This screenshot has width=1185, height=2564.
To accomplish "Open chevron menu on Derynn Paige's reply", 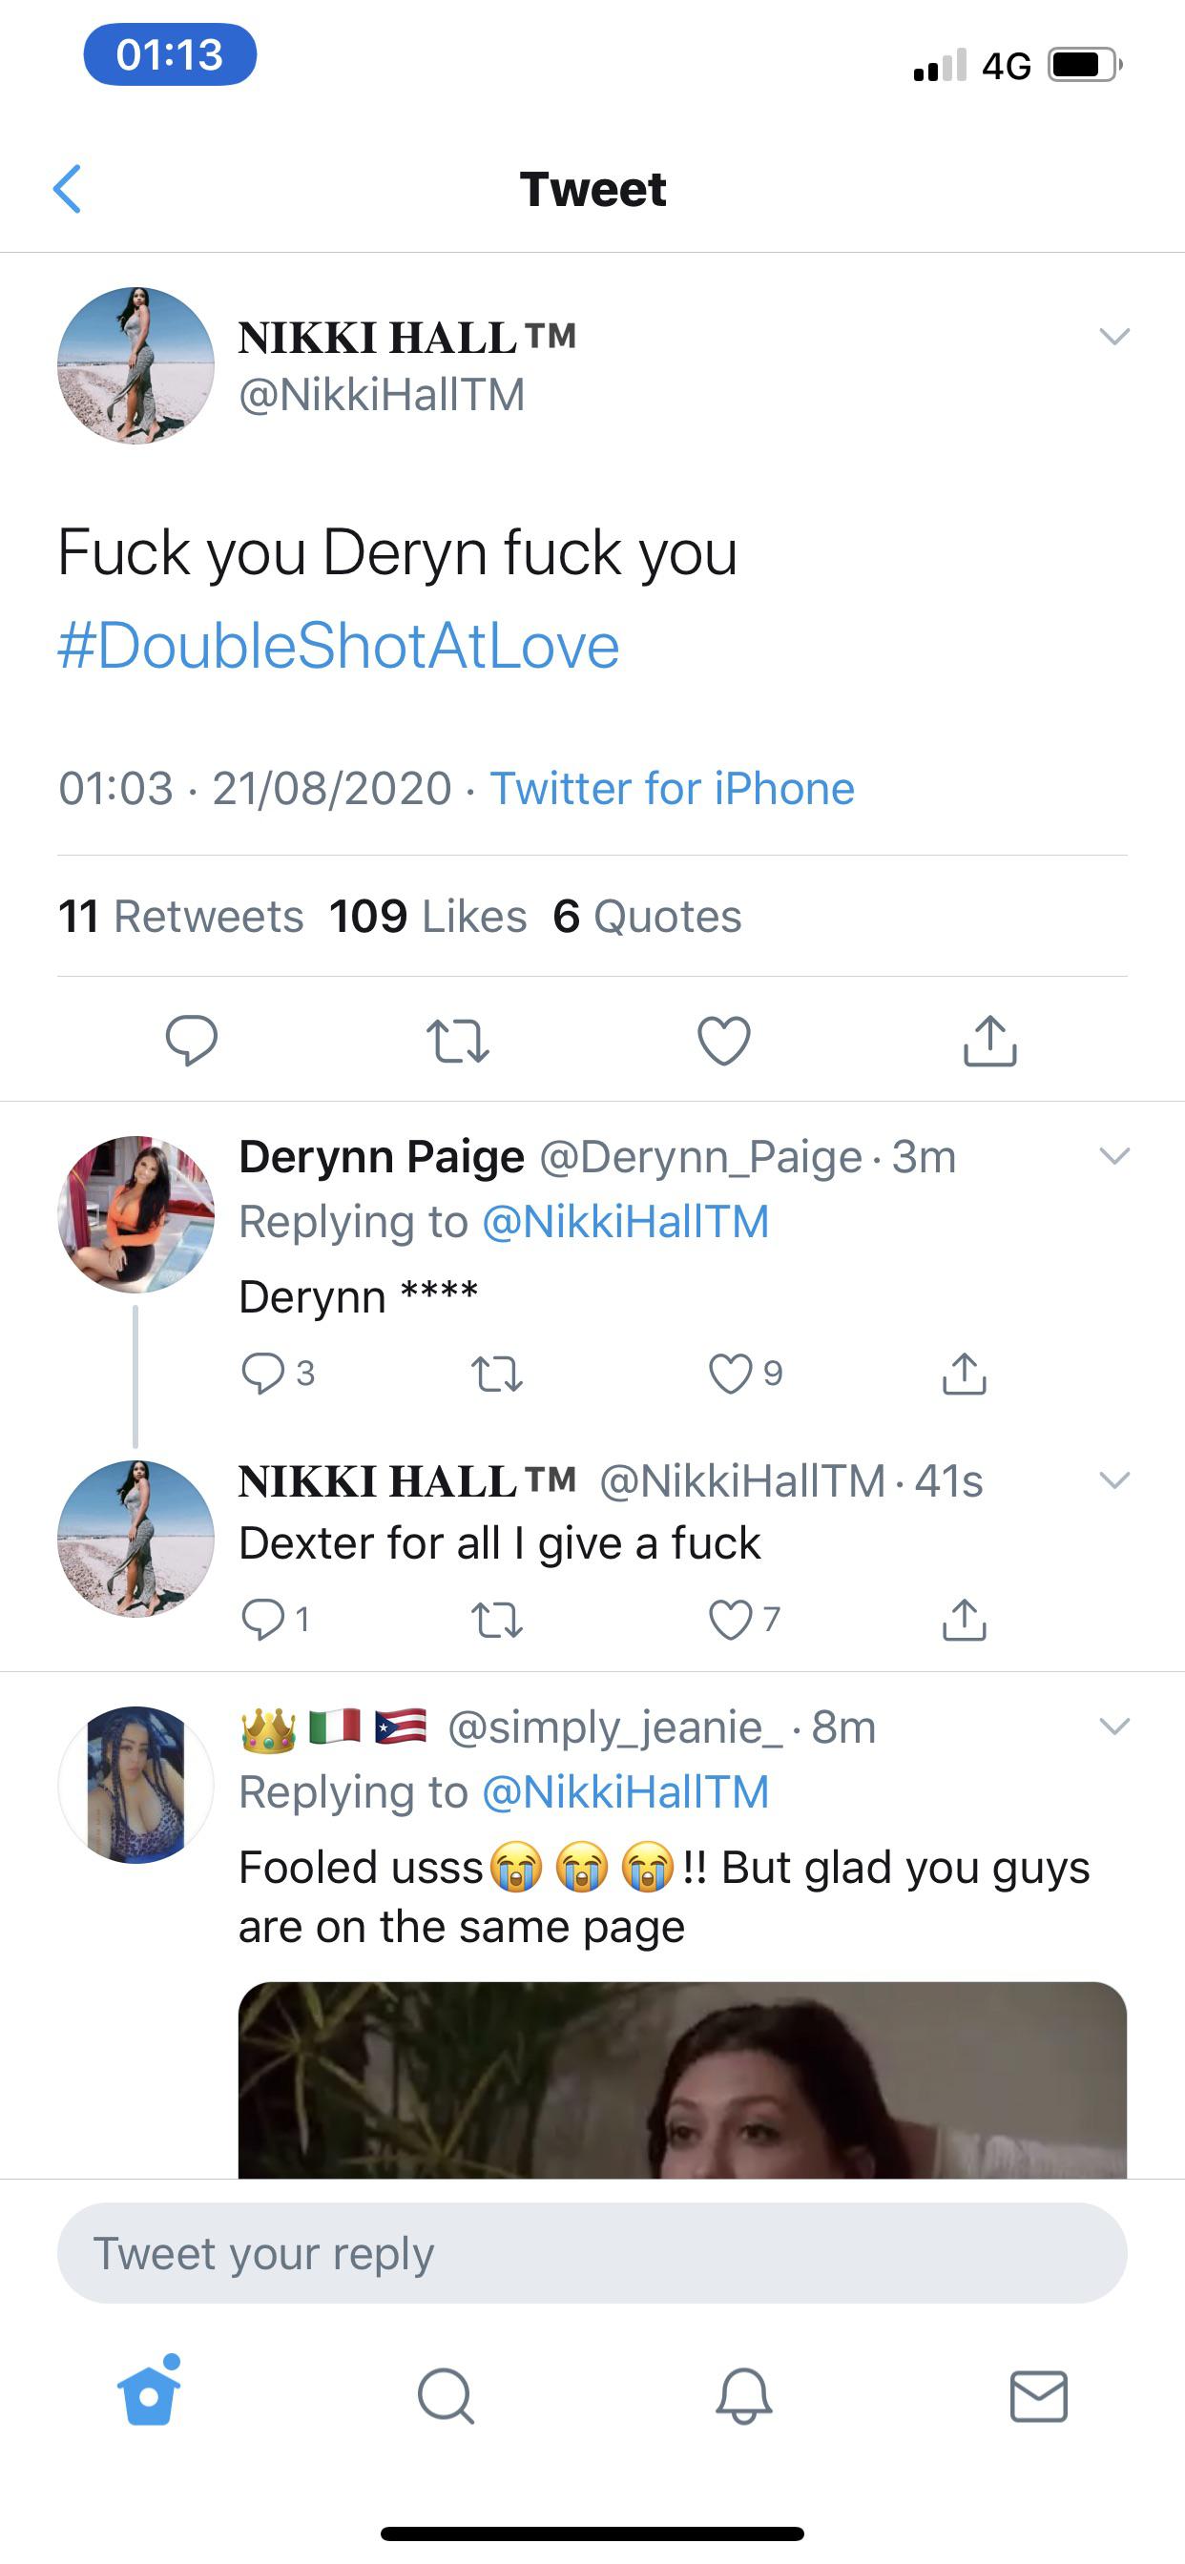I will [x=1114, y=1155].
